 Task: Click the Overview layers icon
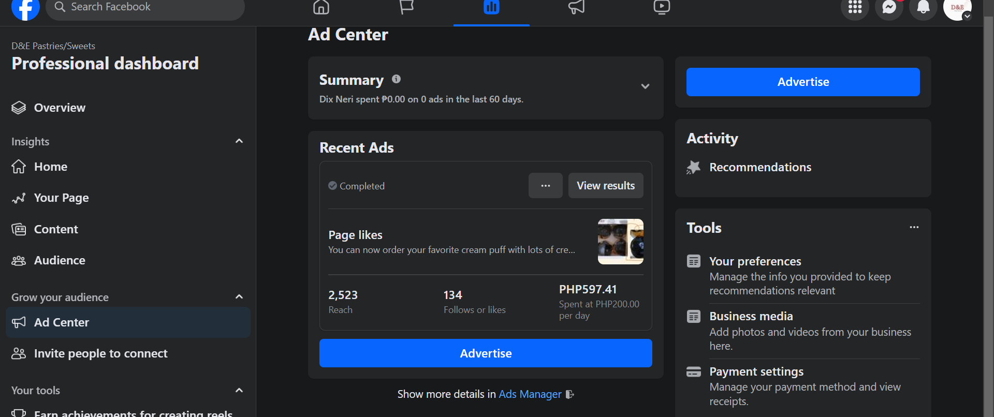[x=19, y=108]
